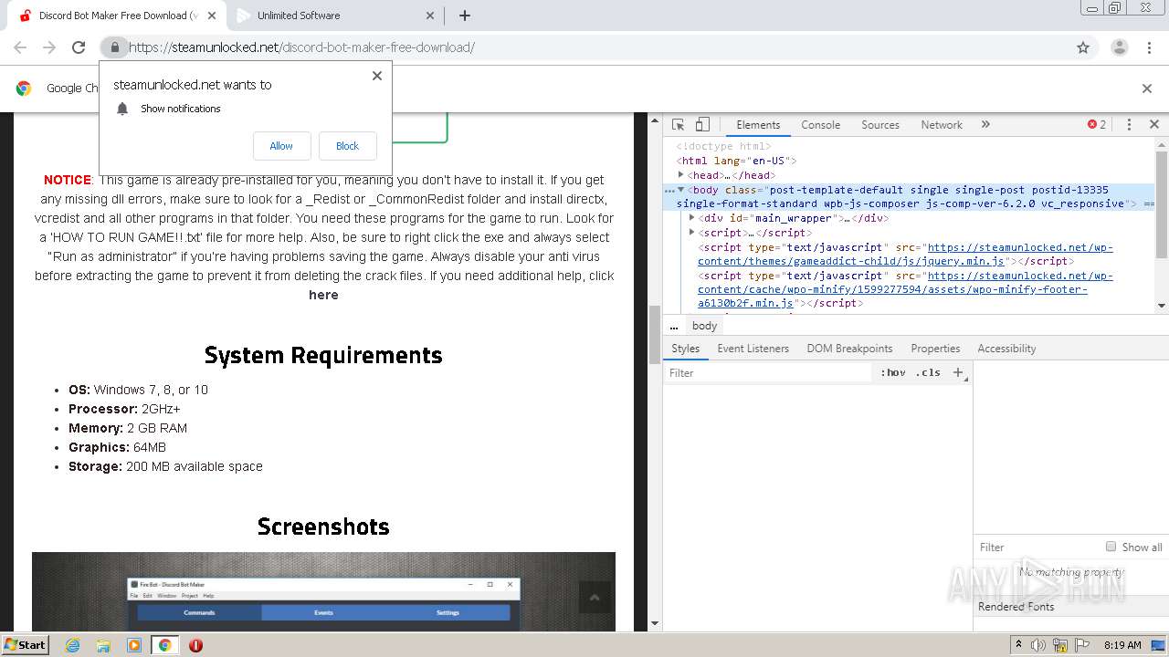Close the Chrome info bar
Viewport: 1169px width, 657px height.
[x=1147, y=89]
